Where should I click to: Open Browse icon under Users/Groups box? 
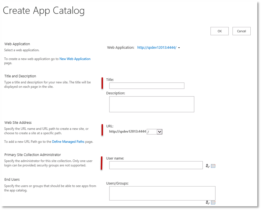213,203
